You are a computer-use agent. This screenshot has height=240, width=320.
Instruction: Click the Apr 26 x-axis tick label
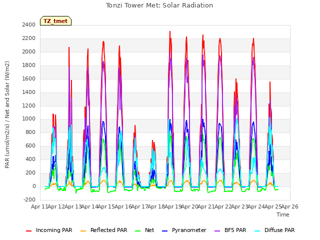pos(290,206)
